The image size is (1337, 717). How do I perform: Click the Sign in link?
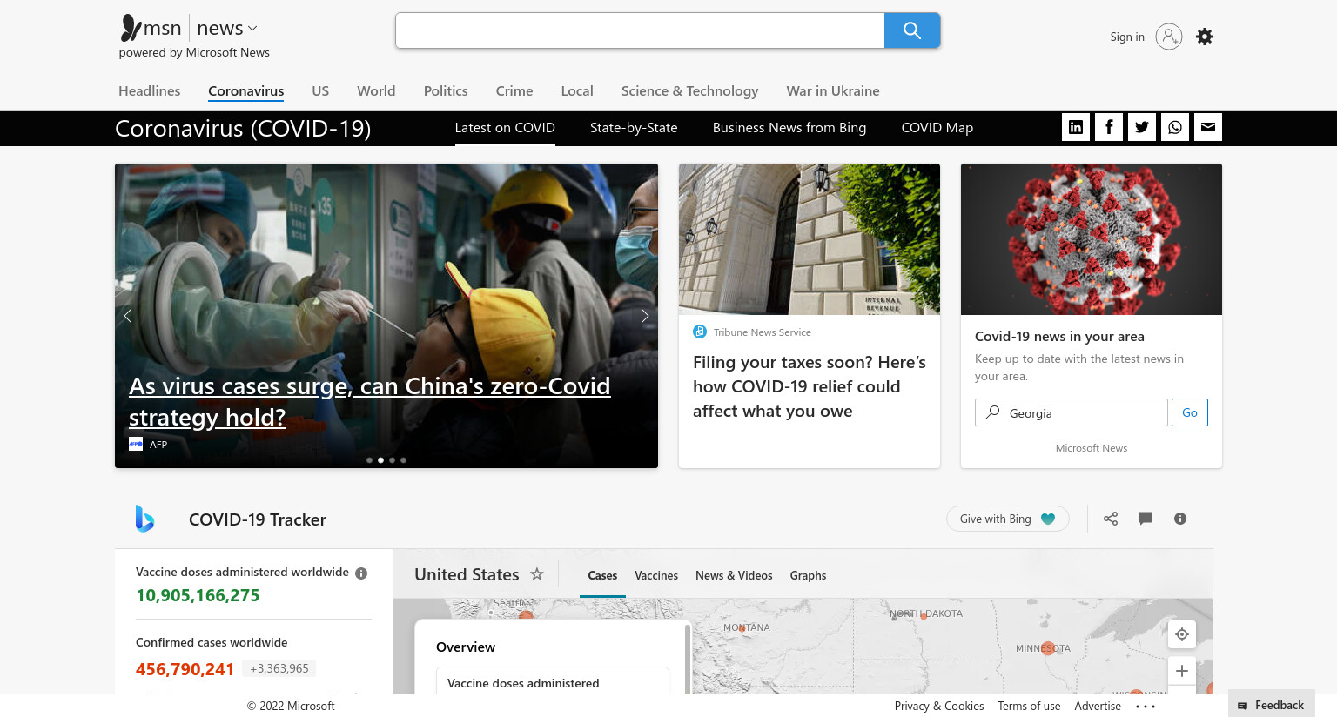point(1126,37)
